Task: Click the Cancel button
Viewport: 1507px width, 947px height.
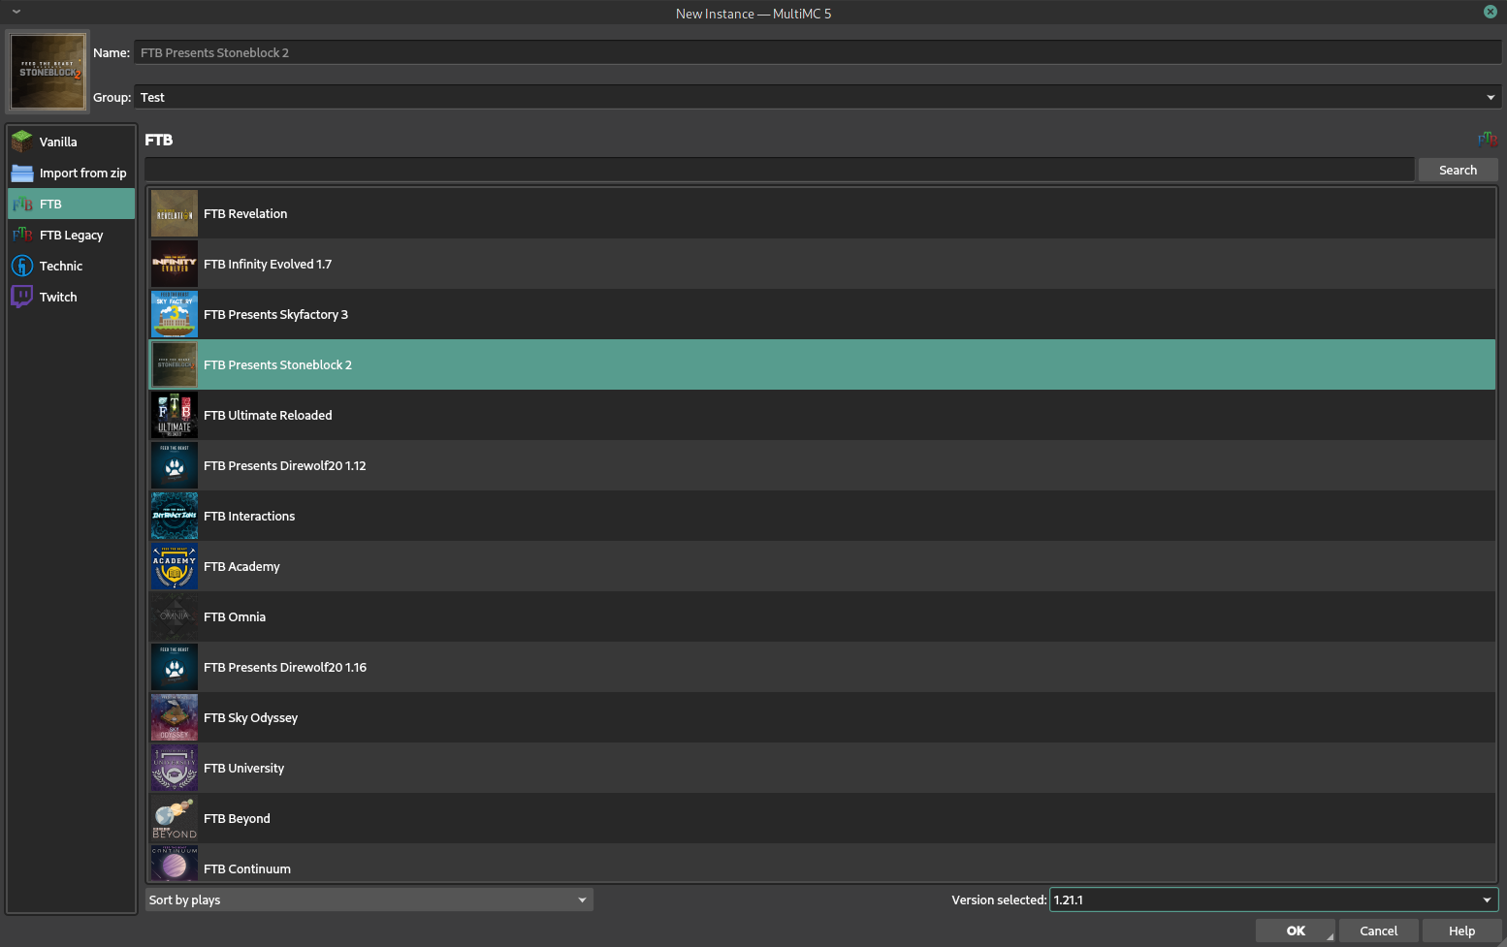Action: [1378, 931]
